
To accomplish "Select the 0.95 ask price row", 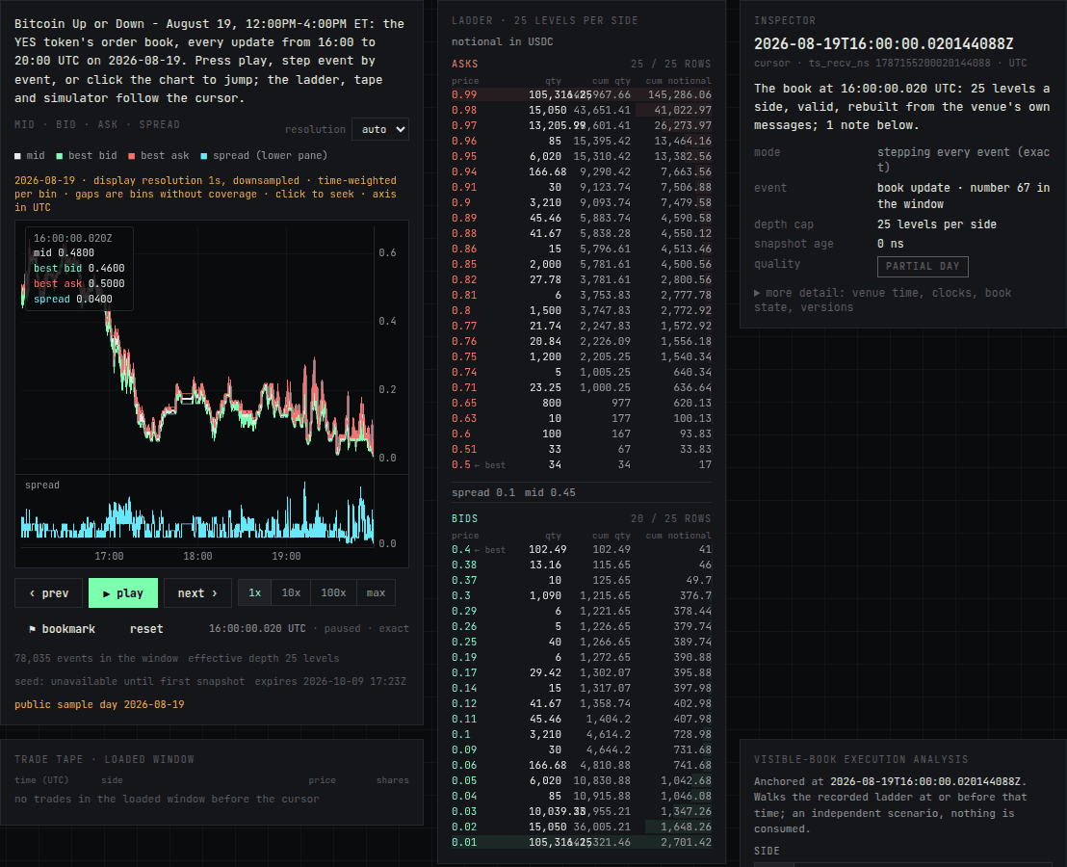I will (581, 156).
